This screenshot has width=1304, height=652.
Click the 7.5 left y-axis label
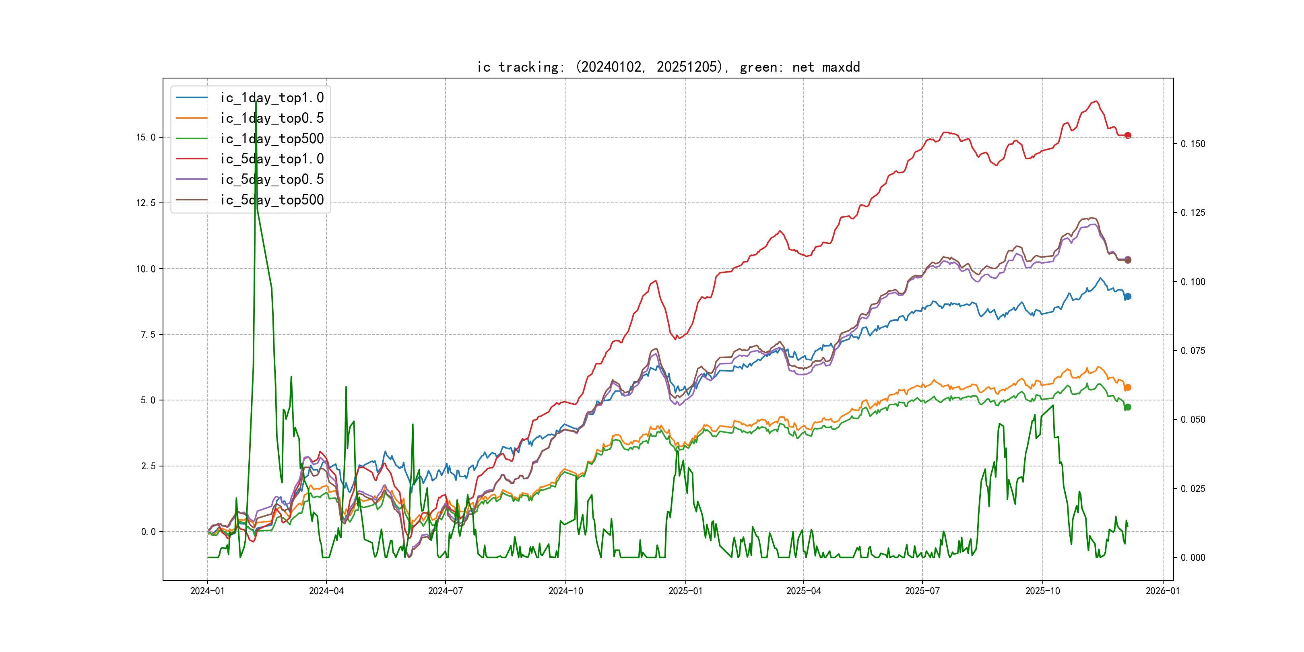coord(148,334)
